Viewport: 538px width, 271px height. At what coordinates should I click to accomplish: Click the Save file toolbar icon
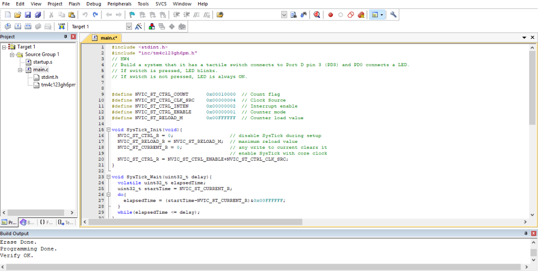(28, 15)
